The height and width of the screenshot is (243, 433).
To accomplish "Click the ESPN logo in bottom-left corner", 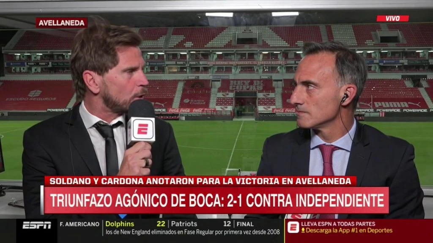I will (x=37, y=225).
